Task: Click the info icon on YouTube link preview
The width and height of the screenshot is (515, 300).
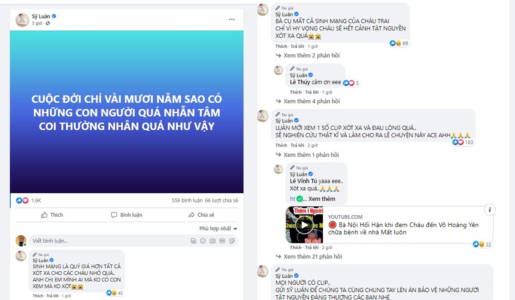Action: (x=490, y=210)
